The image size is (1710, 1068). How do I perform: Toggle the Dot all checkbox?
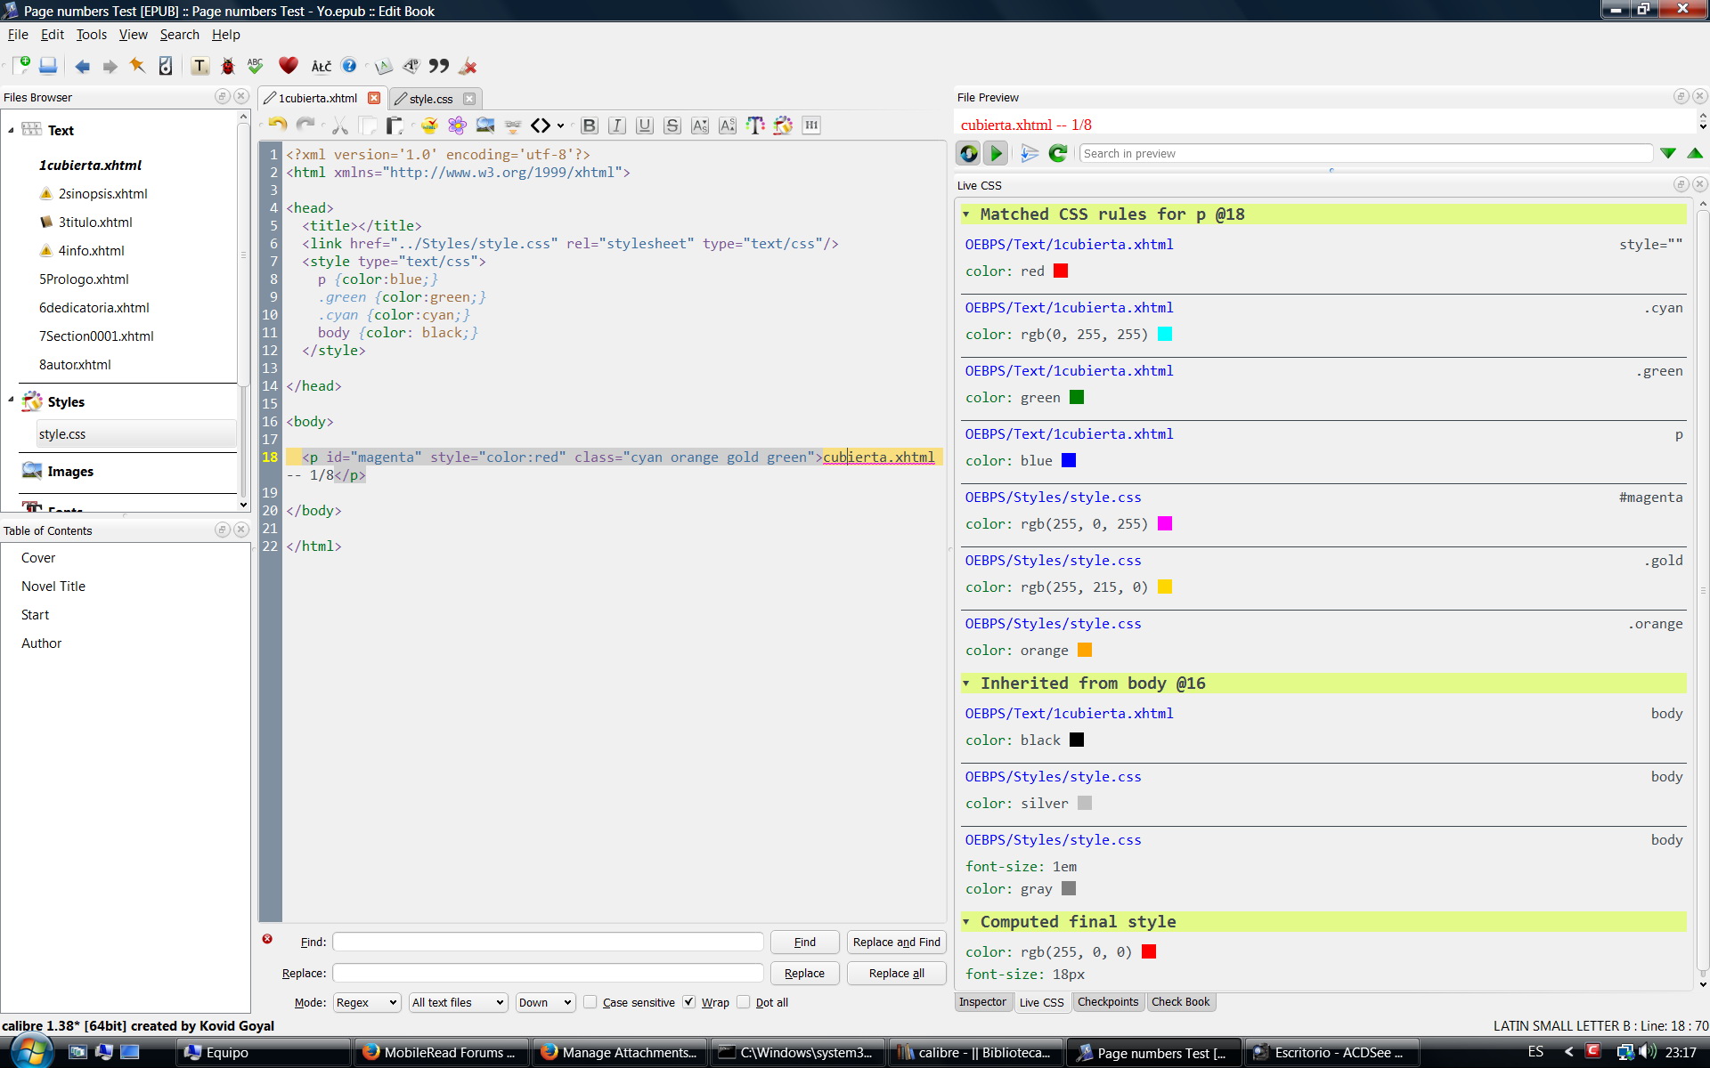point(744,1002)
